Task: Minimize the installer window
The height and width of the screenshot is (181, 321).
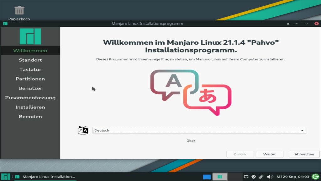Action: tap(297, 24)
